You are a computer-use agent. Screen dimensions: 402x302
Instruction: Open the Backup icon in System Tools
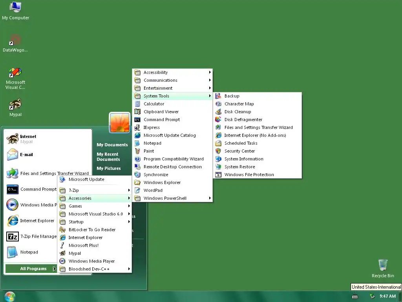tap(218, 96)
